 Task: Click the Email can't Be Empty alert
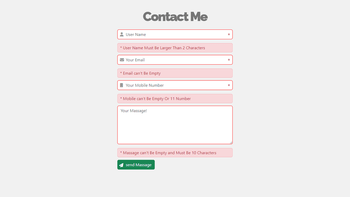coord(175,73)
